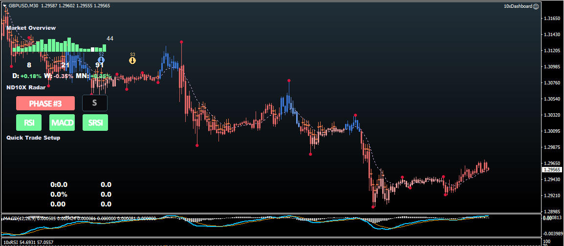
Task: Expand the chart menu triangle beside GBPUSD,M30
Action: pyautogui.click(x=4, y=6)
